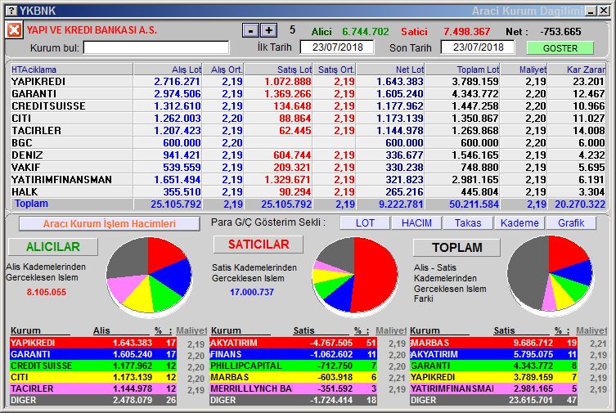The image size is (616, 413).
Task: Select the TACIRLER row in the table
Action: pyautogui.click(x=308, y=130)
